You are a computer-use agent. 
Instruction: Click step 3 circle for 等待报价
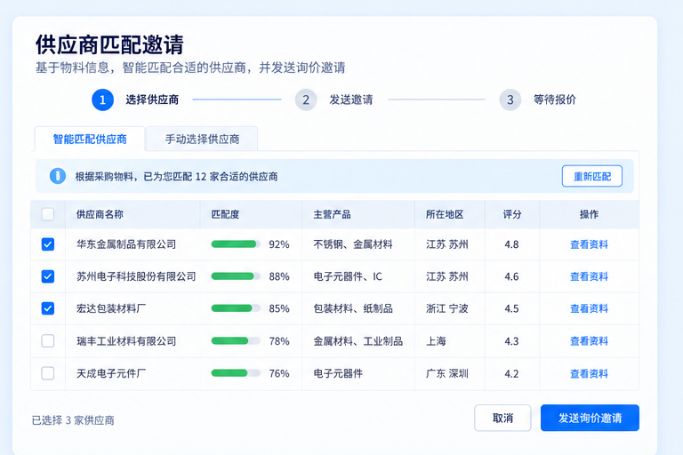pyautogui.click(x=510, y=100)
